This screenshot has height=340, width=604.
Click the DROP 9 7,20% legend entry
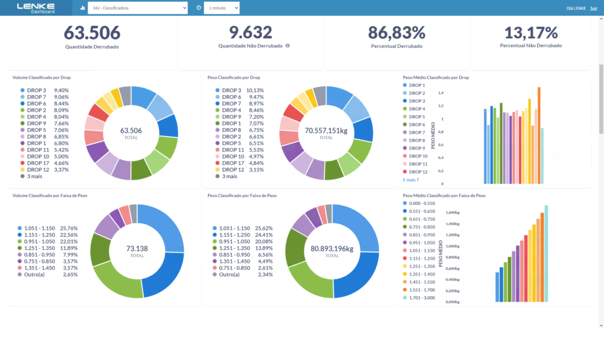(239, 117)
